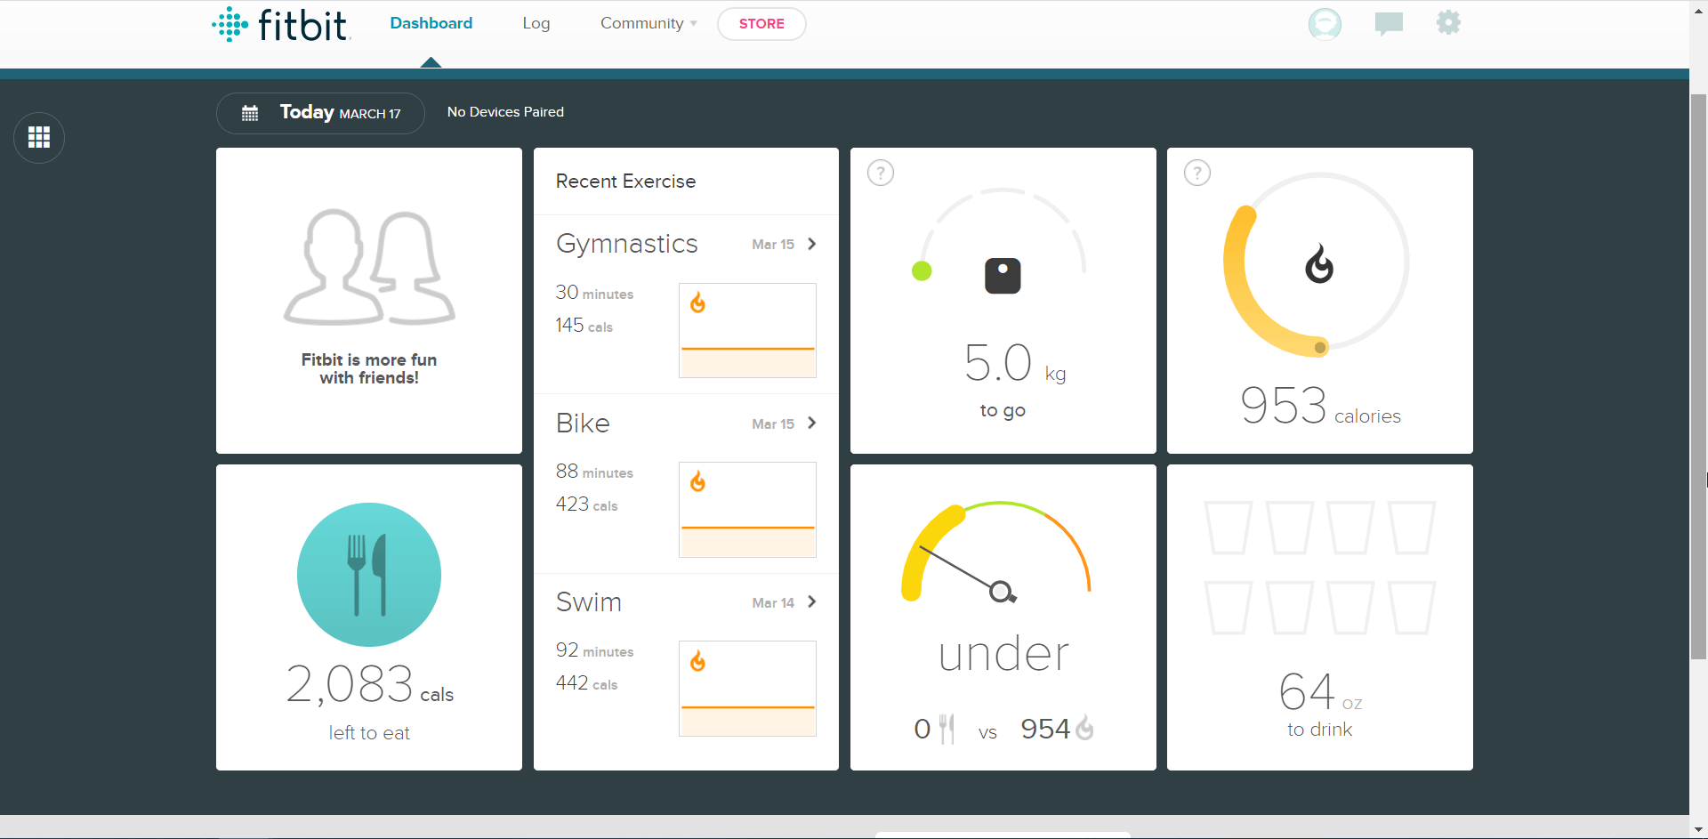The width and height of the screenshot is (1708, 839).
Task: Click the weight tracker icon on the 5.0 kg tile
Action: click(1003, 275)
